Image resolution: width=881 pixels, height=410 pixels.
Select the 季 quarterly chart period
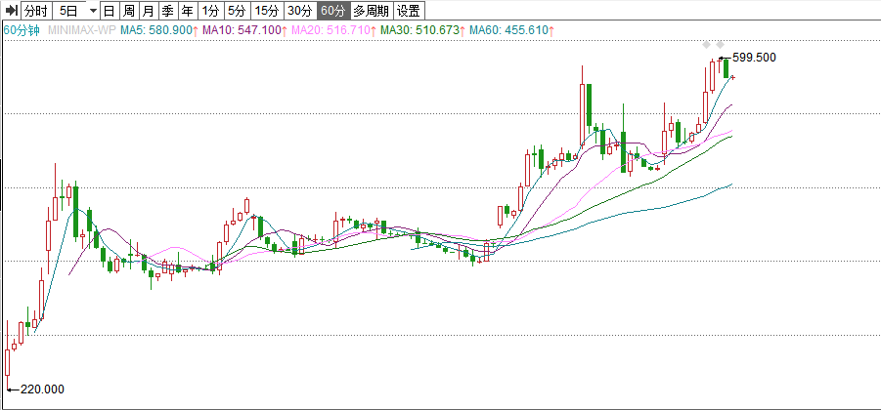(x=167, y=10)
